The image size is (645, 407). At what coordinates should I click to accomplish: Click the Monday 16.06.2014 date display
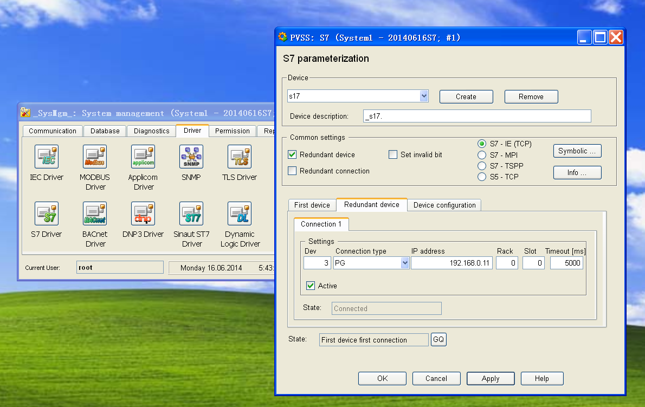click(211, 268)
